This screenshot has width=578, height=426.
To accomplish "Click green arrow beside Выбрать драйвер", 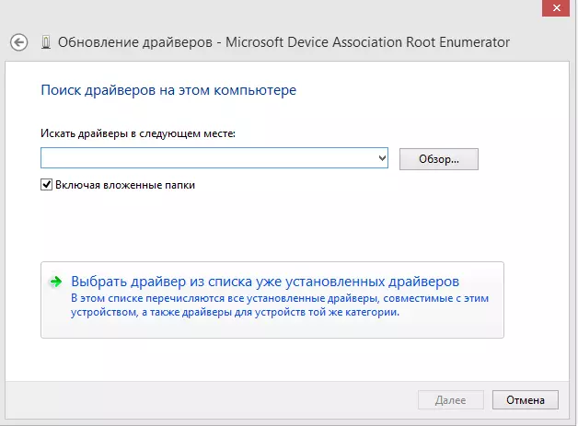I will pos(55,282).
